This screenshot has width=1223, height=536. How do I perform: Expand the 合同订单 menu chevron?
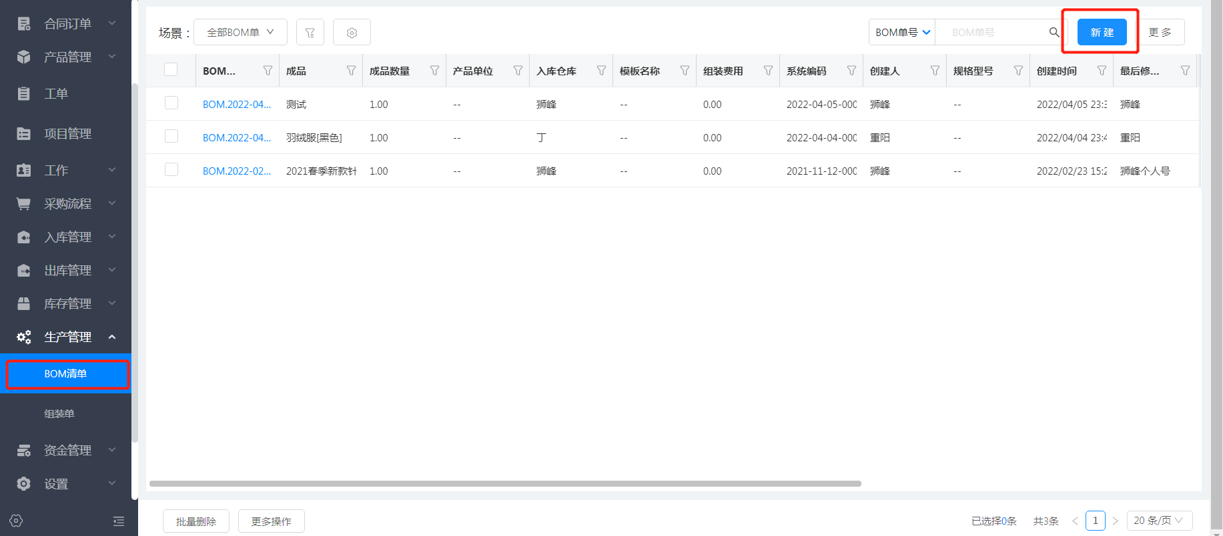tap(112, 23)
